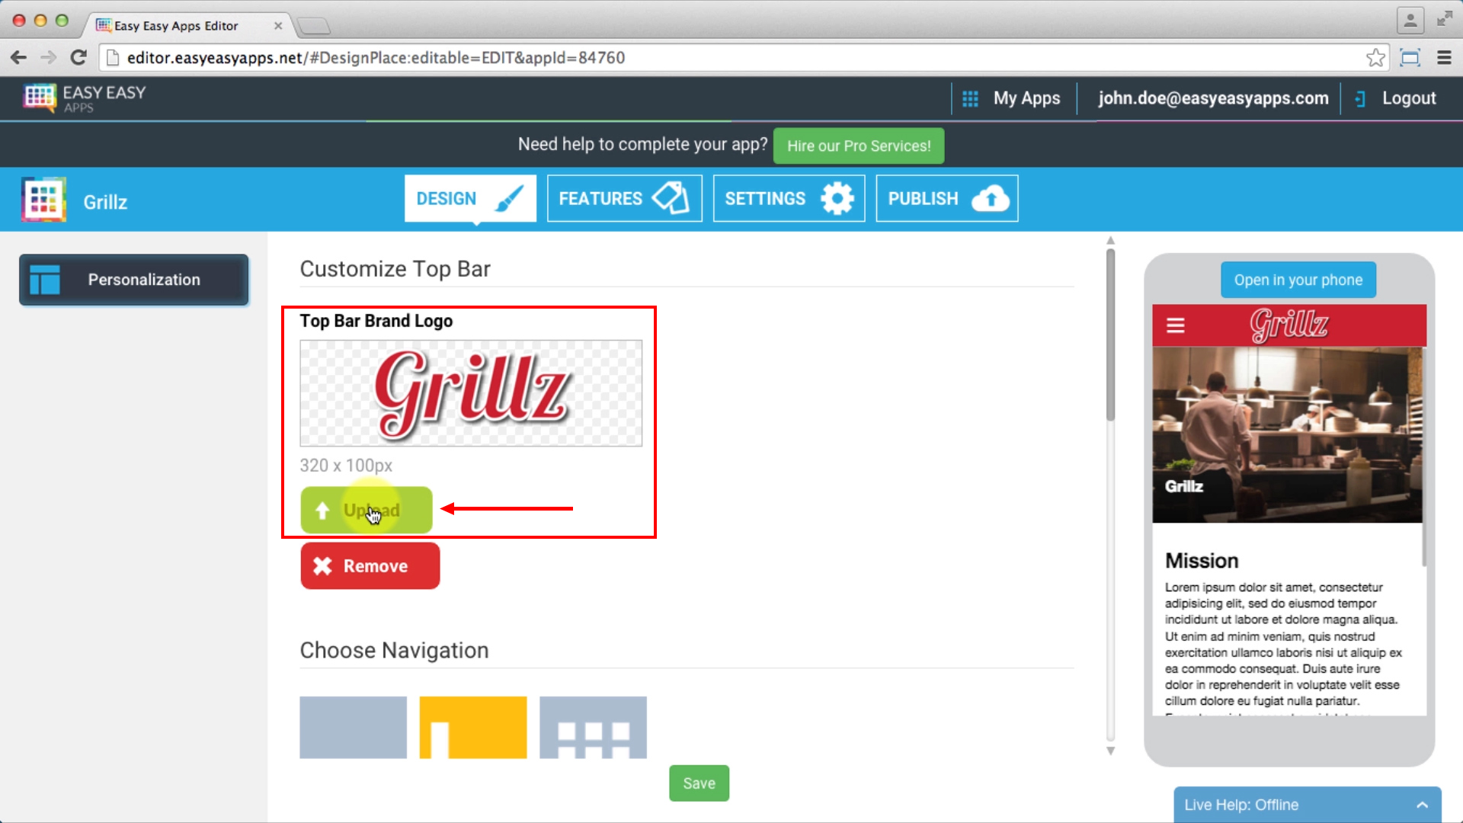Select third grid navigation style
The image size is (1463, 823).
(x=593, y=726)
